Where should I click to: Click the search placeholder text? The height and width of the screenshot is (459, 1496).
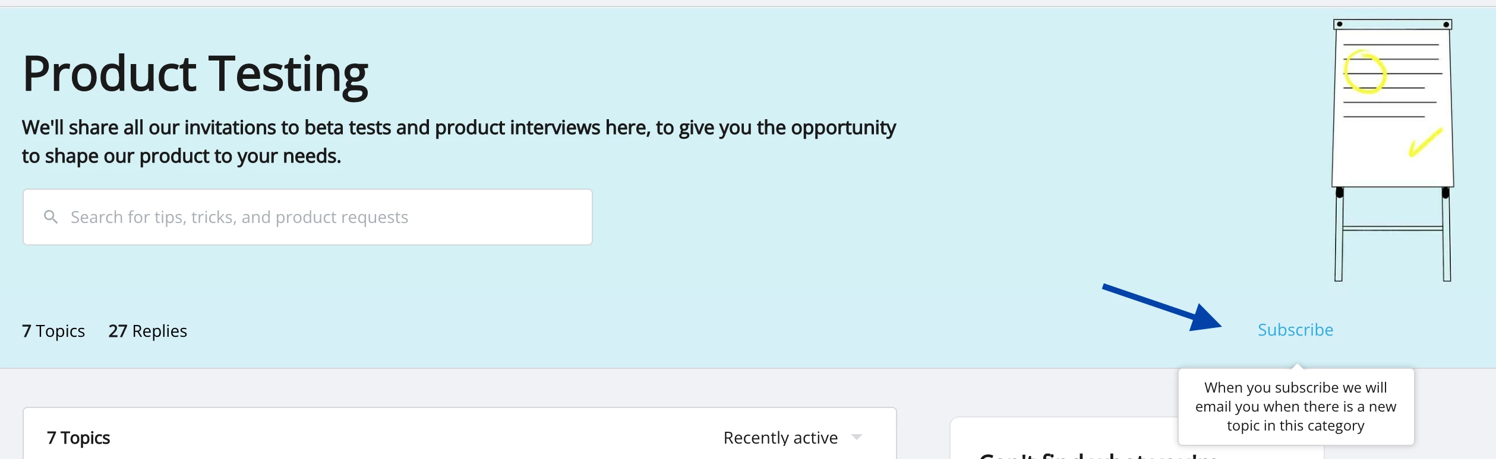click(239, 217)
